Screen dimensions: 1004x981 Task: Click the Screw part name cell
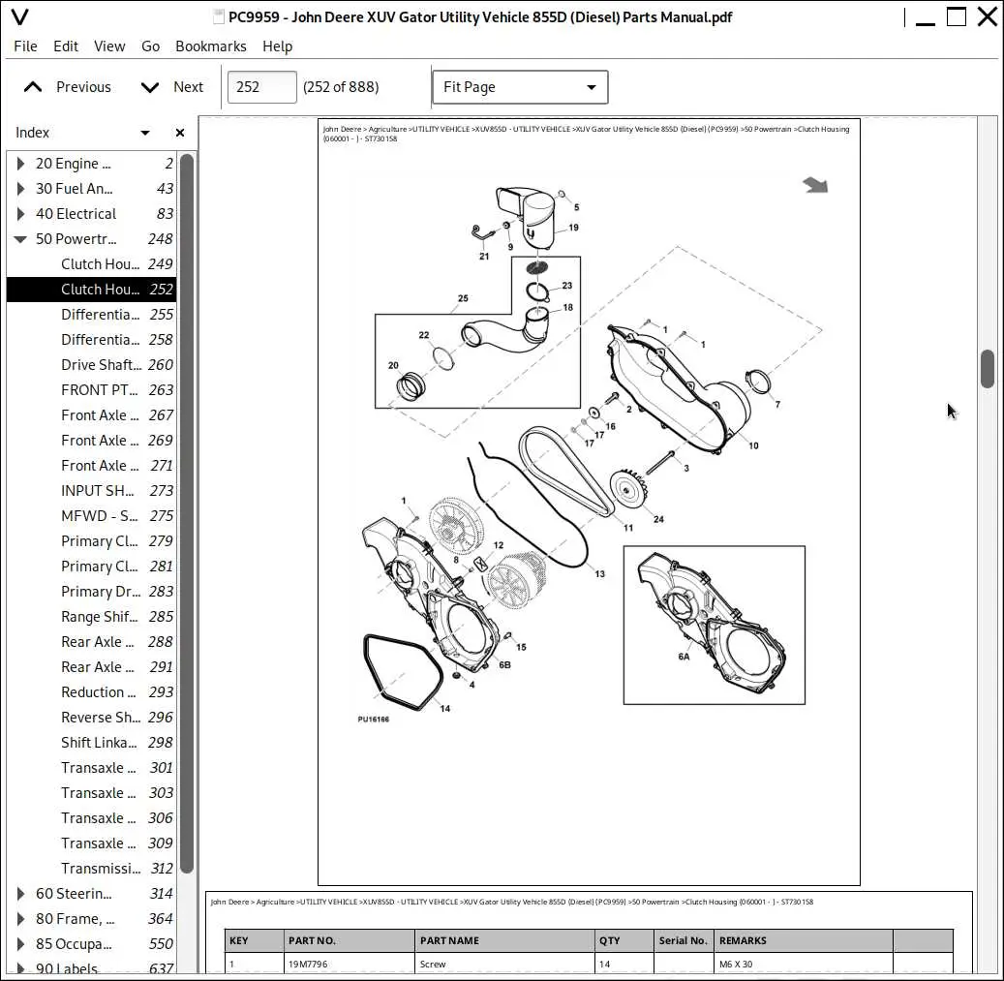504,964
